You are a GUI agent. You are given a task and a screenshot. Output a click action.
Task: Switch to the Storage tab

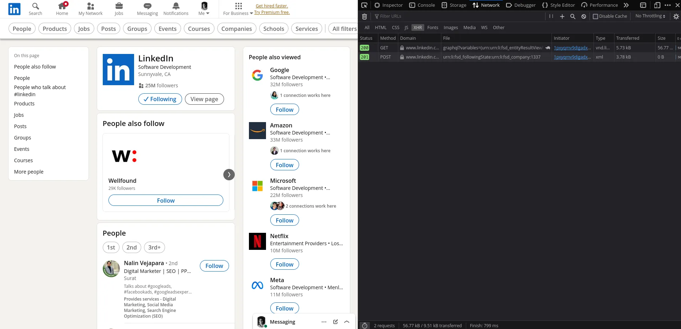coord(454,5)
